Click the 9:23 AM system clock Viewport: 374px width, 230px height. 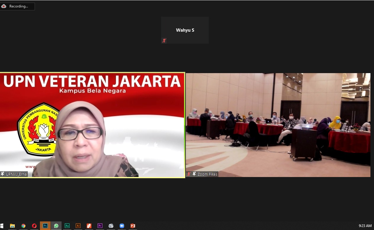tap(365, 226)
